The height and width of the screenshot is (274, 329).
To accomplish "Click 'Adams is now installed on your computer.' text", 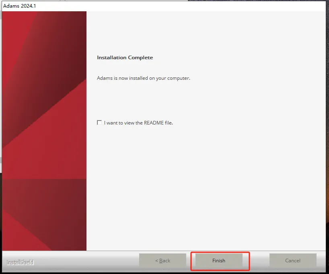I will pos(144,78).
